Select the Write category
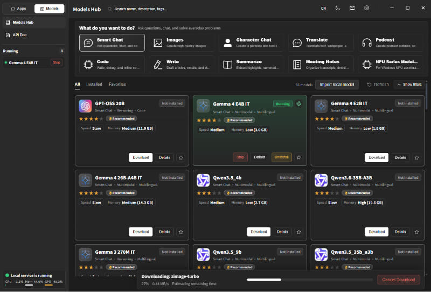 tap(182, 65)
